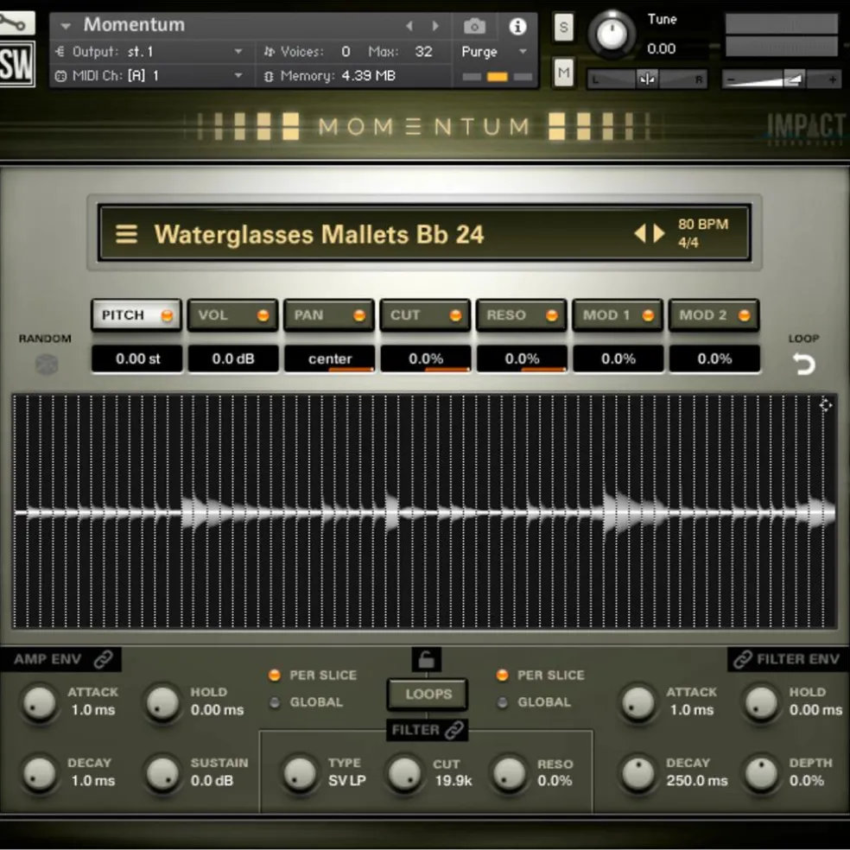The image size is (850, 850).
Task: Click the output volume slider
Action: pyautogui.click(x=781, y=80)
